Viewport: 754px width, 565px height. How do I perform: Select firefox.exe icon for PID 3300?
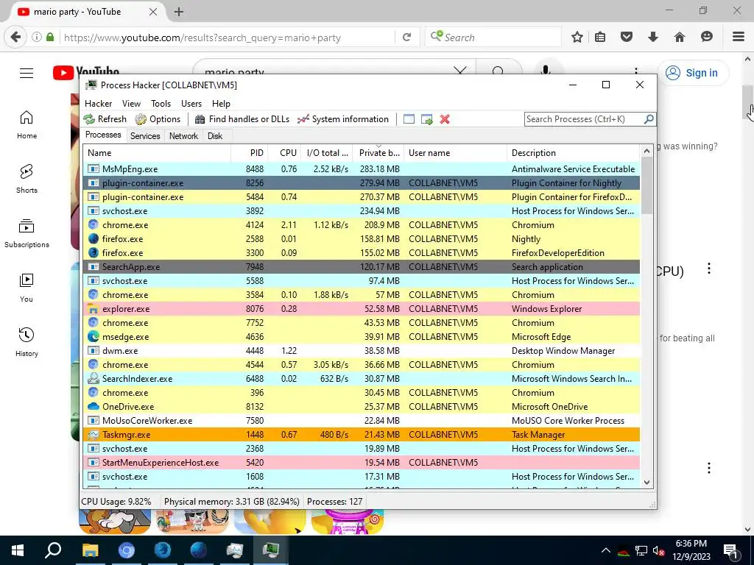94,253
